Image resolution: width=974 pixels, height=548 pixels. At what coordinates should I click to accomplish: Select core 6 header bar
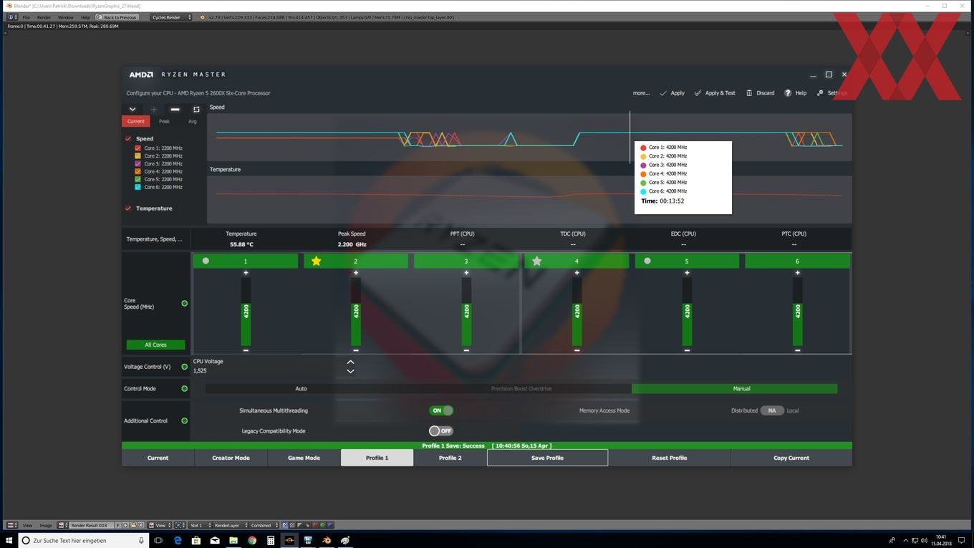pos(797,261)
